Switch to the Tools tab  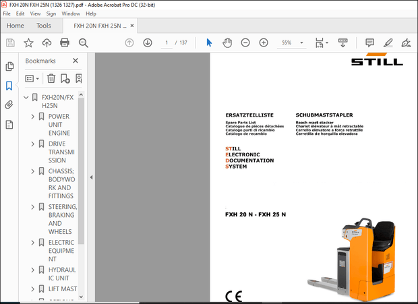pos(43,26)
